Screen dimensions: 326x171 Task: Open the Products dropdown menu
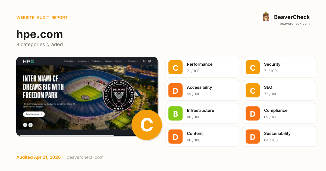pyautogui.click(x=96, y=61)
